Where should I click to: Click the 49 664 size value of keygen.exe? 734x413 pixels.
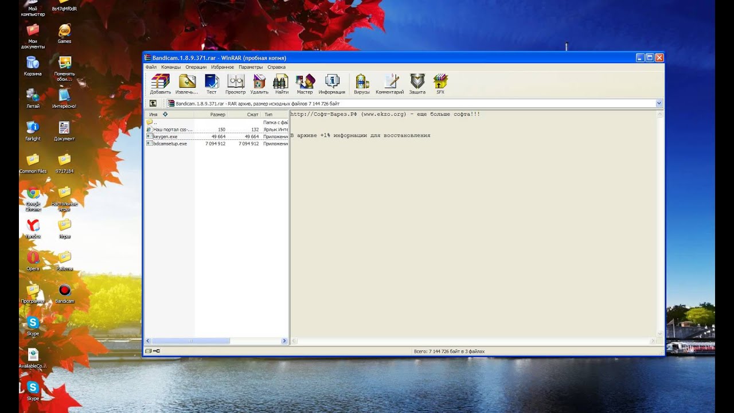point(218,137)
